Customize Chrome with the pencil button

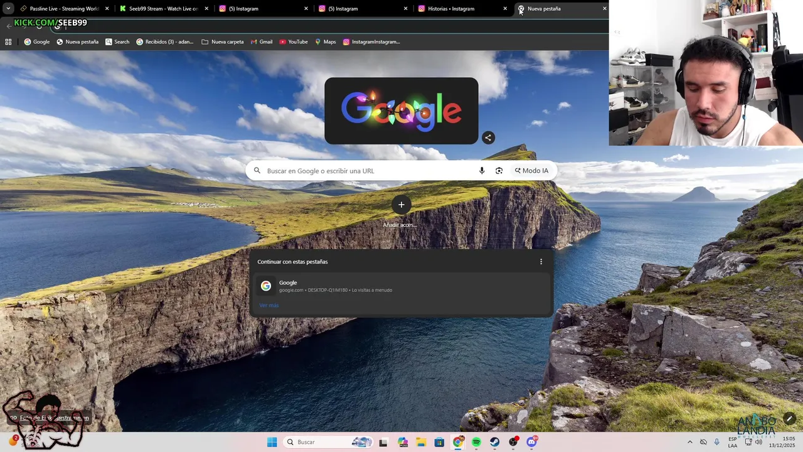point(789,419)
